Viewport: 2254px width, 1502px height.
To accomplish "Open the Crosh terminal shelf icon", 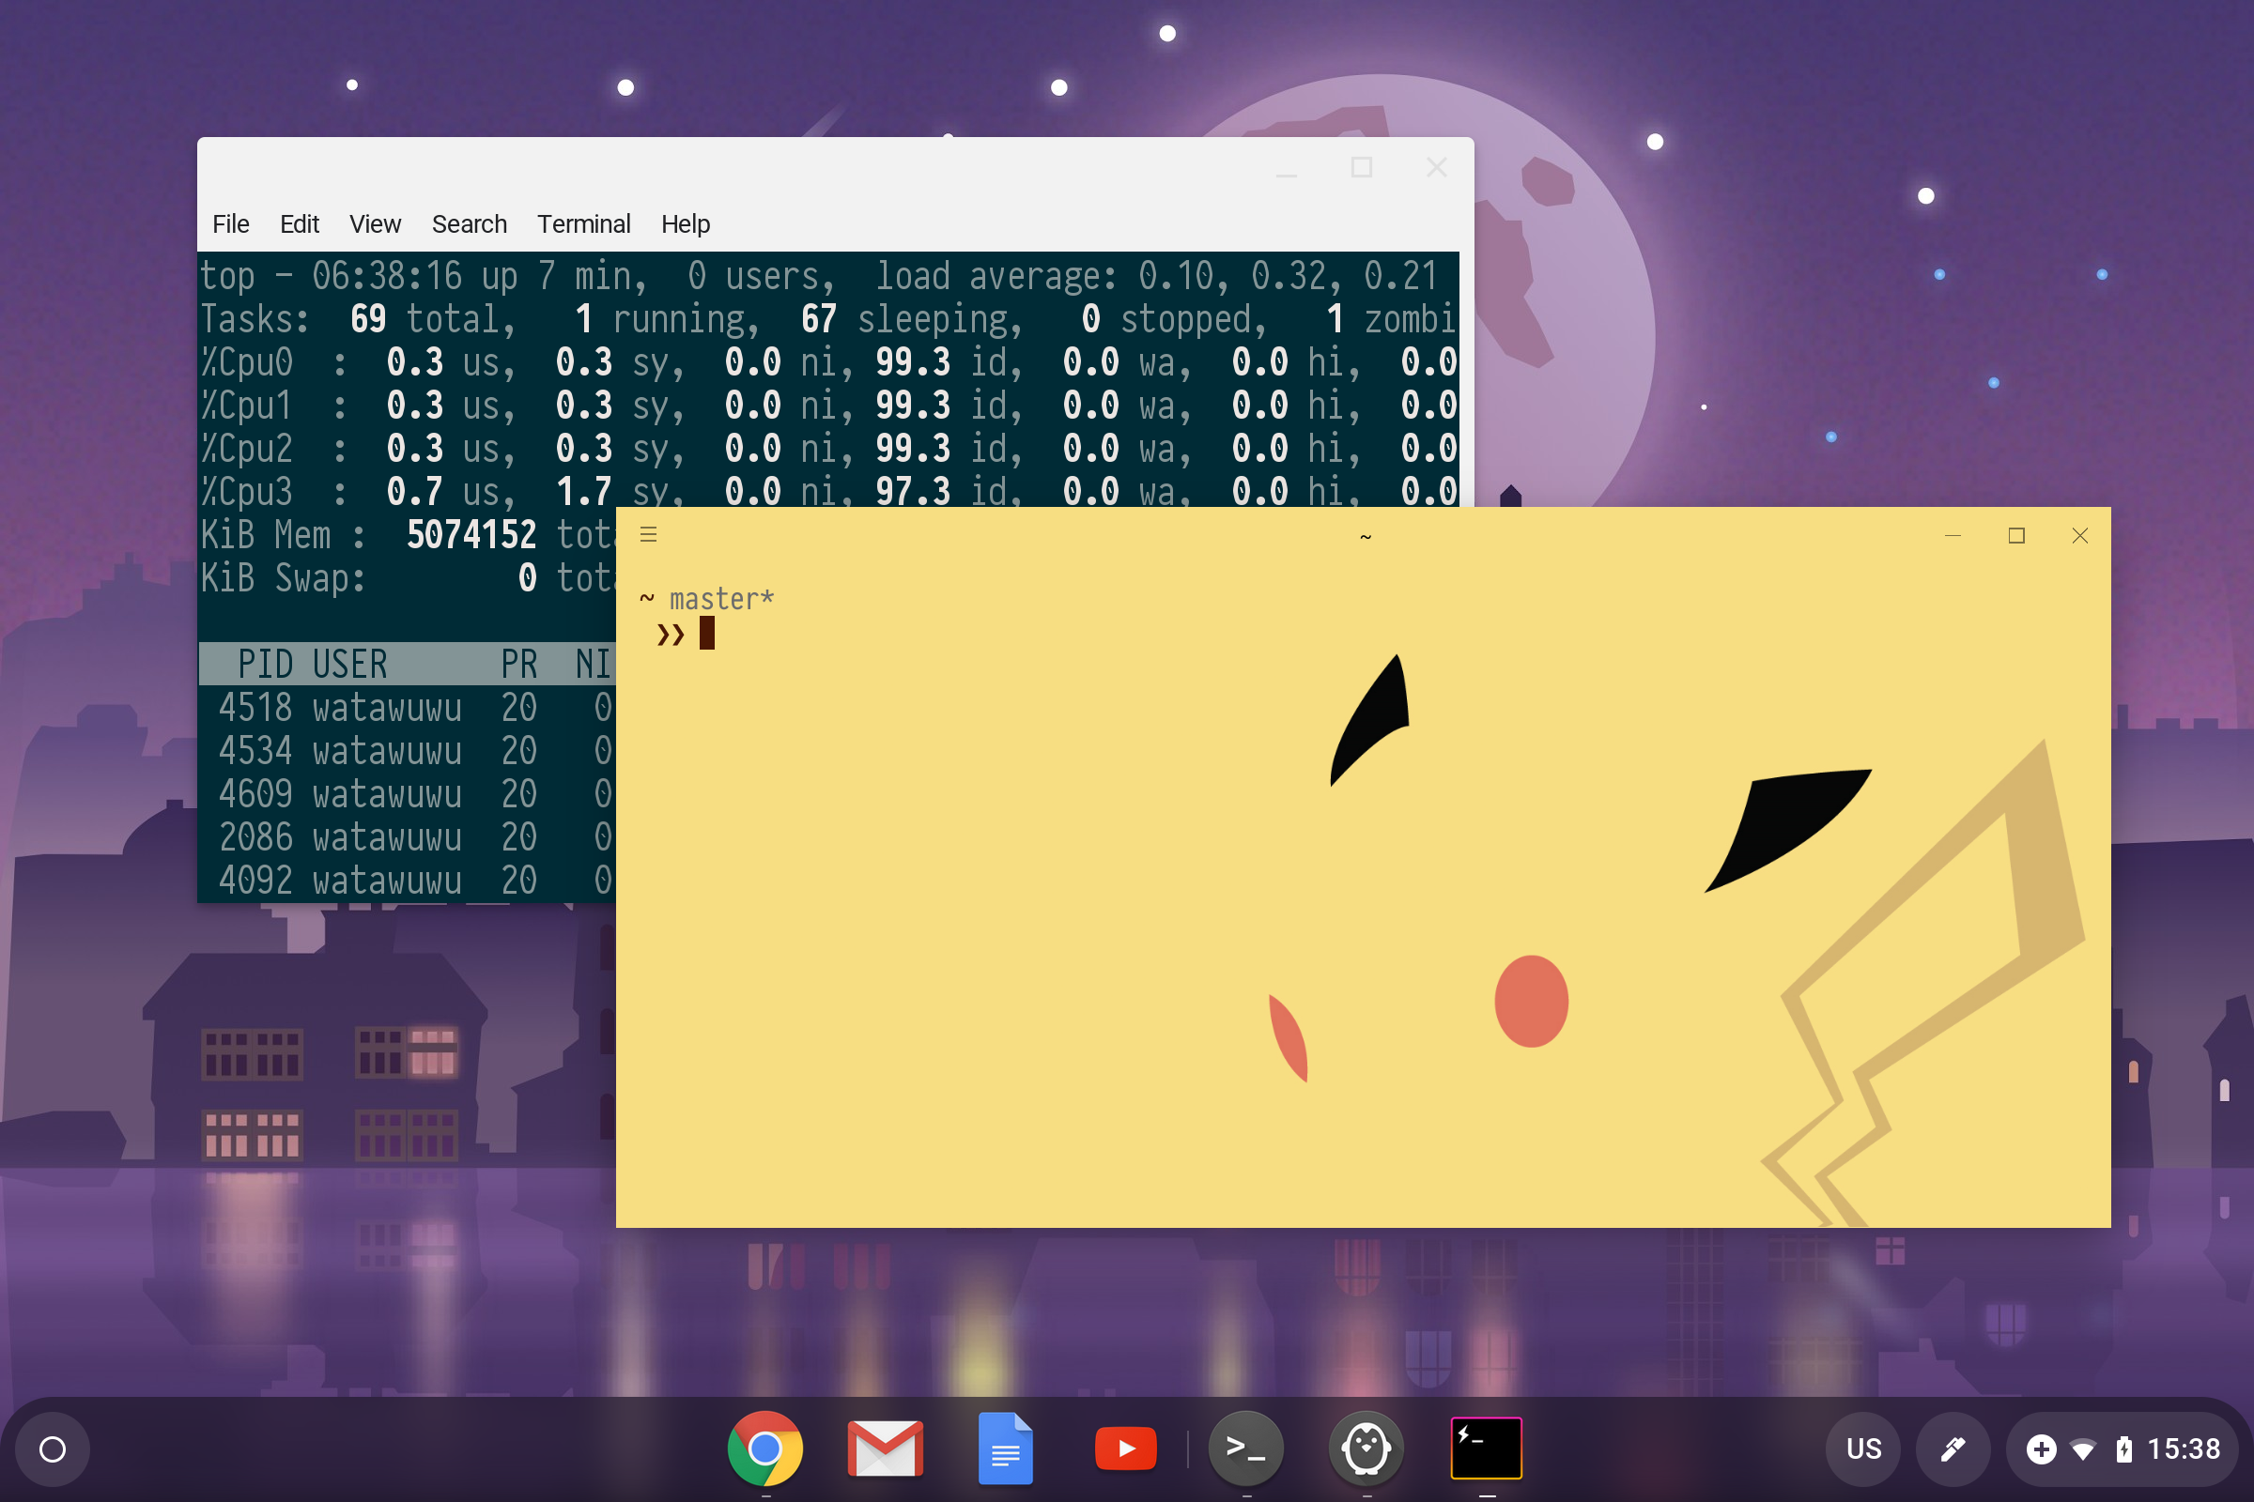I will 1246,1448.
